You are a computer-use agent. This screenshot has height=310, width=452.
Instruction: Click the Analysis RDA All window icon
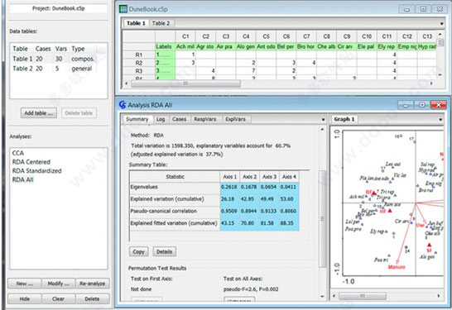point(123,105)
